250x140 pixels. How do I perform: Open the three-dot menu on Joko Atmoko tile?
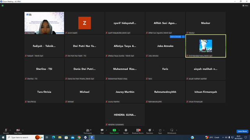click(x=183, y=37)
